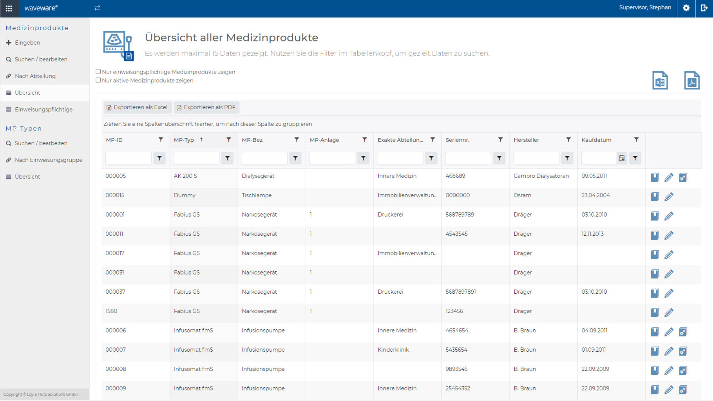713x401 pixels.
Task: Open 'Einweisungspflichtige' in the sidebar menu
Action: (x=43, y=110)
